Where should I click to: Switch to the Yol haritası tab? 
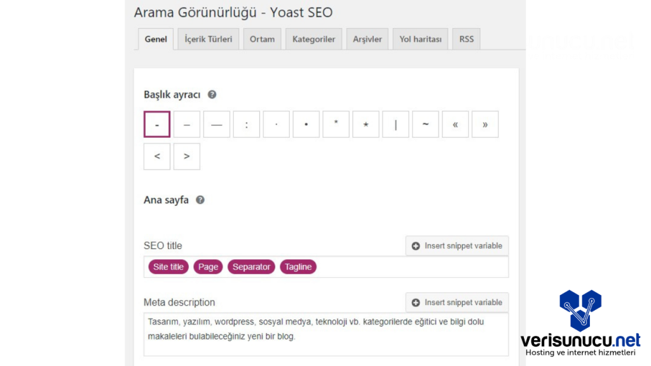tap(420, 39)
